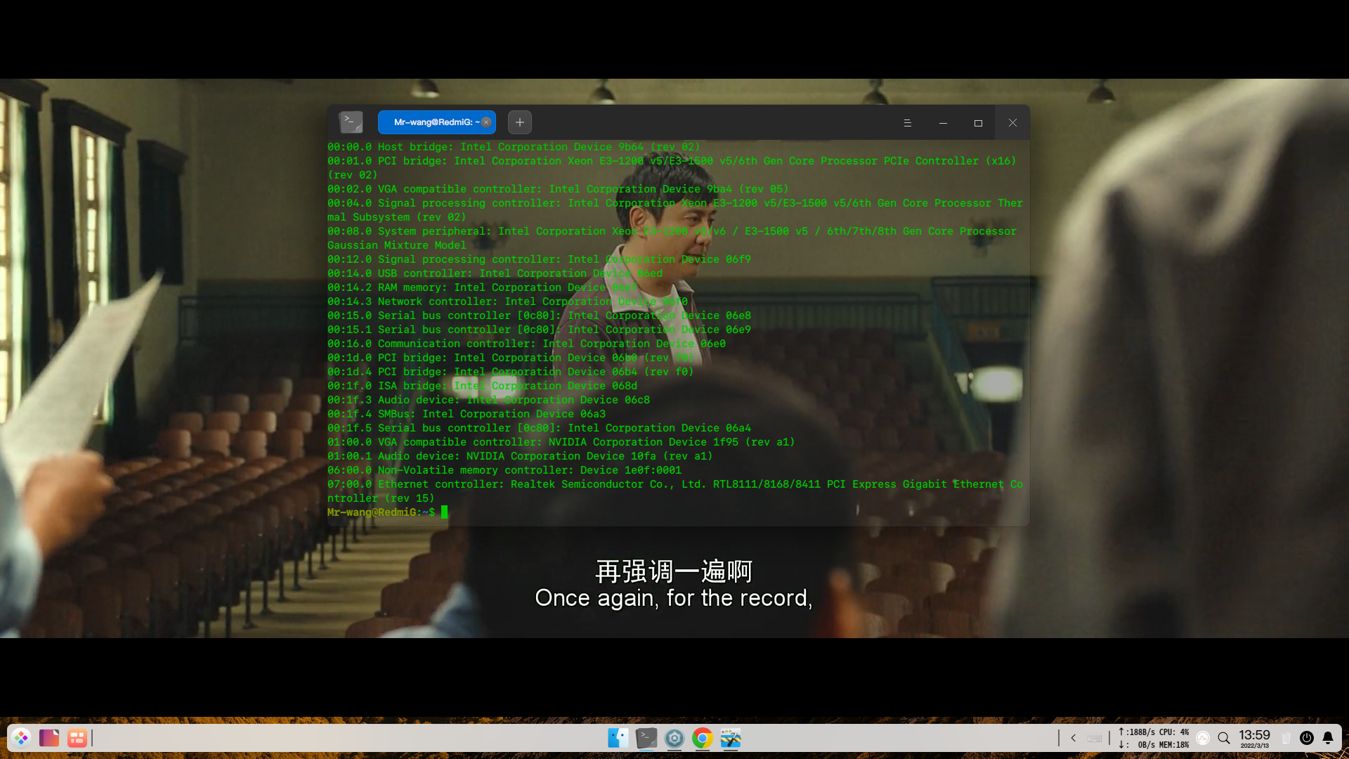The image size is (1349, 759).
Task: Open the system monitor from the tray
Action: [1203, 738]
